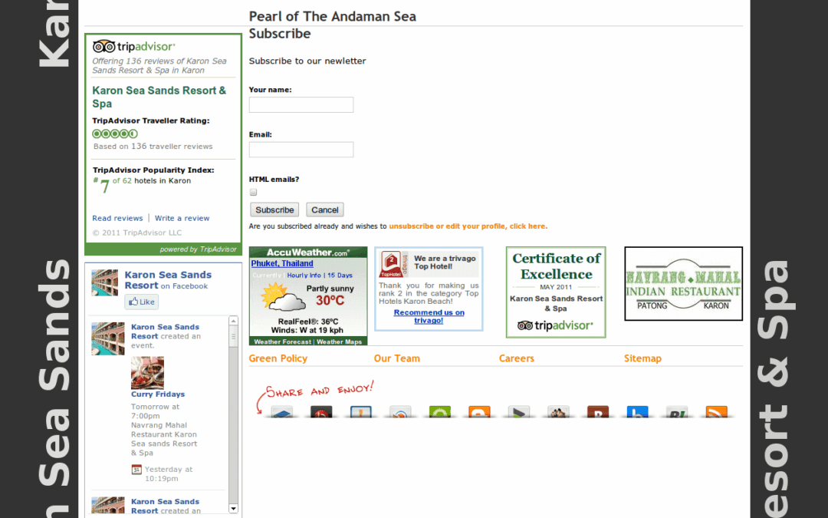The image size is (828, 518).
Task: Open the Weather Maps link
Action: coord(339,342)
